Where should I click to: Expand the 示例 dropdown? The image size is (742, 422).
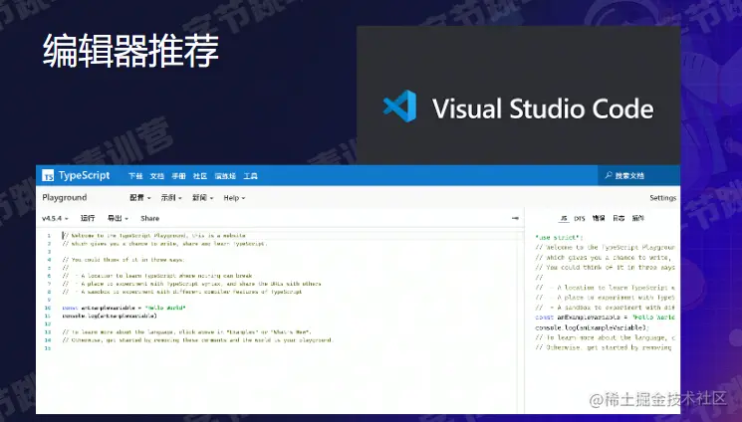click(171, 198)
